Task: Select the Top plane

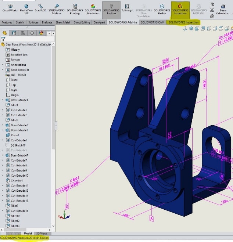Action: [11, 85]
